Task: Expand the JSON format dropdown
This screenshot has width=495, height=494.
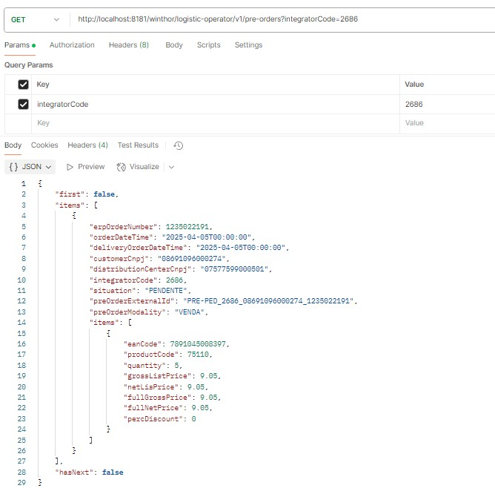Action: point(49,167)
